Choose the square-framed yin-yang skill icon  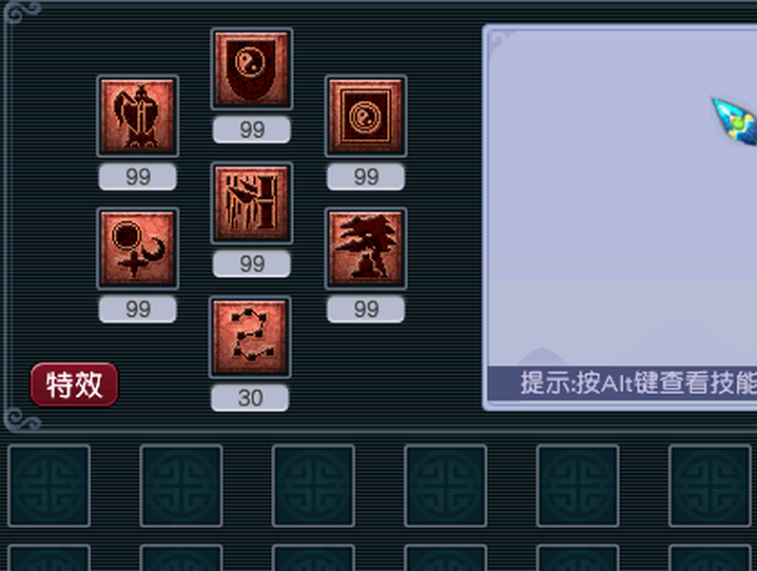tap(366, 116)
